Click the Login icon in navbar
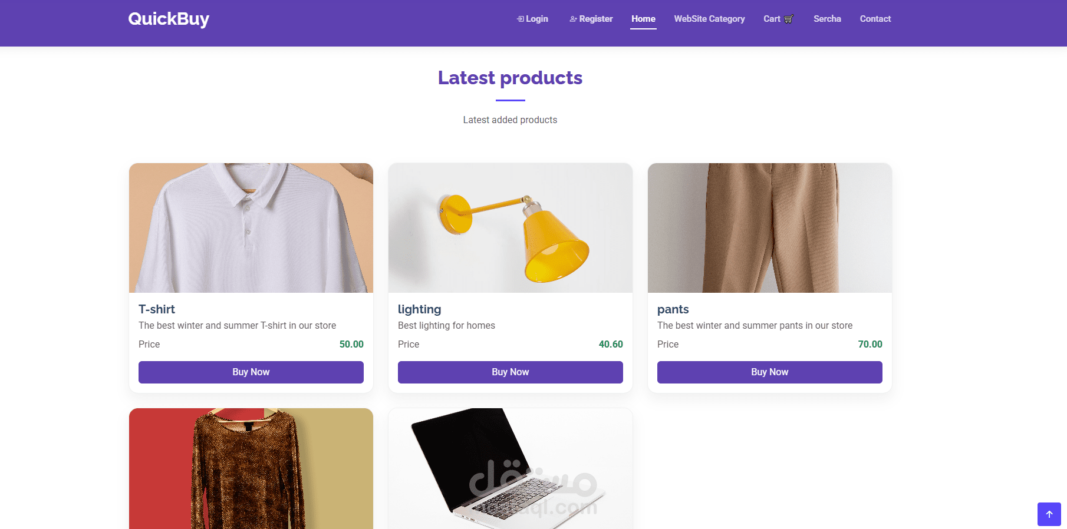 click(x=521, y=19)
